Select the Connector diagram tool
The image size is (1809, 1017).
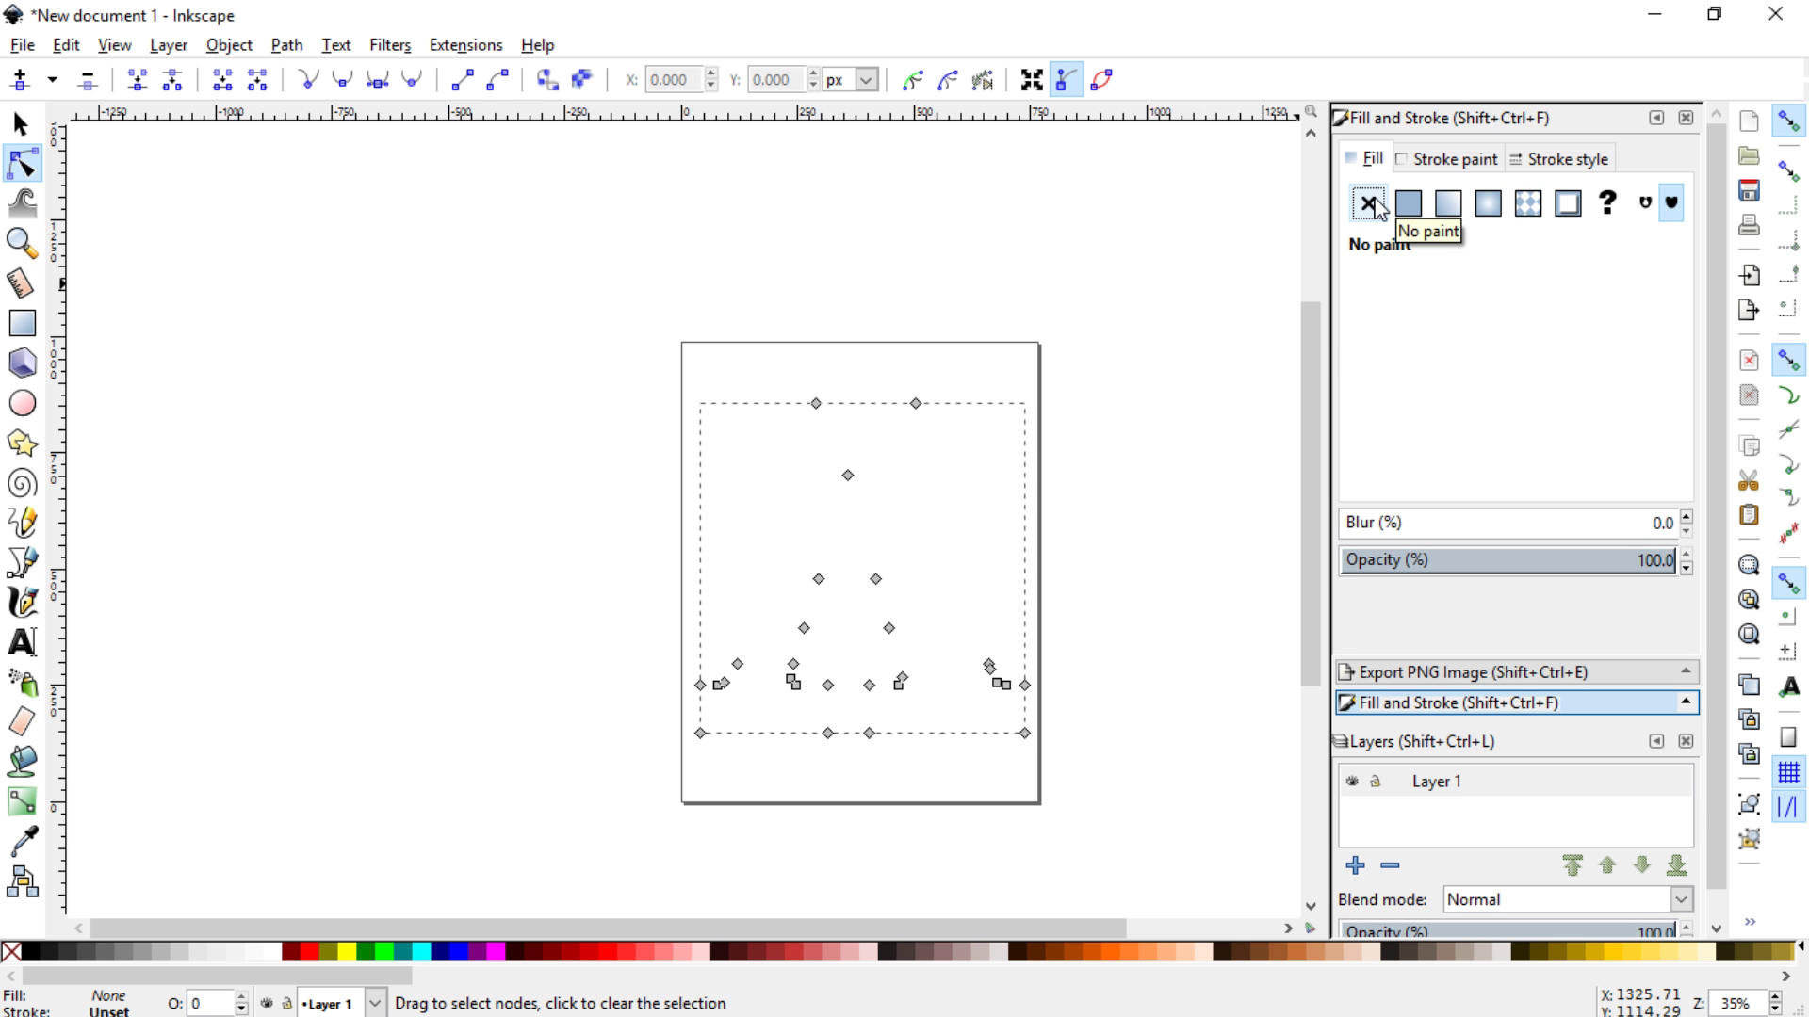pyautogui.click(x=23, y=882)
